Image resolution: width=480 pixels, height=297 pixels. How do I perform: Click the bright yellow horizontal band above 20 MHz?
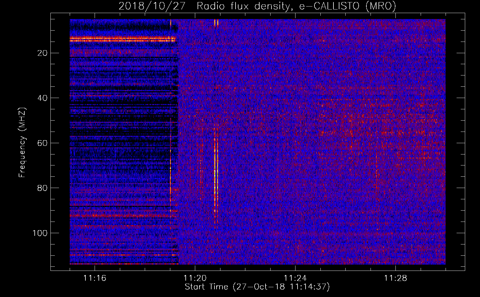point(123,39)
